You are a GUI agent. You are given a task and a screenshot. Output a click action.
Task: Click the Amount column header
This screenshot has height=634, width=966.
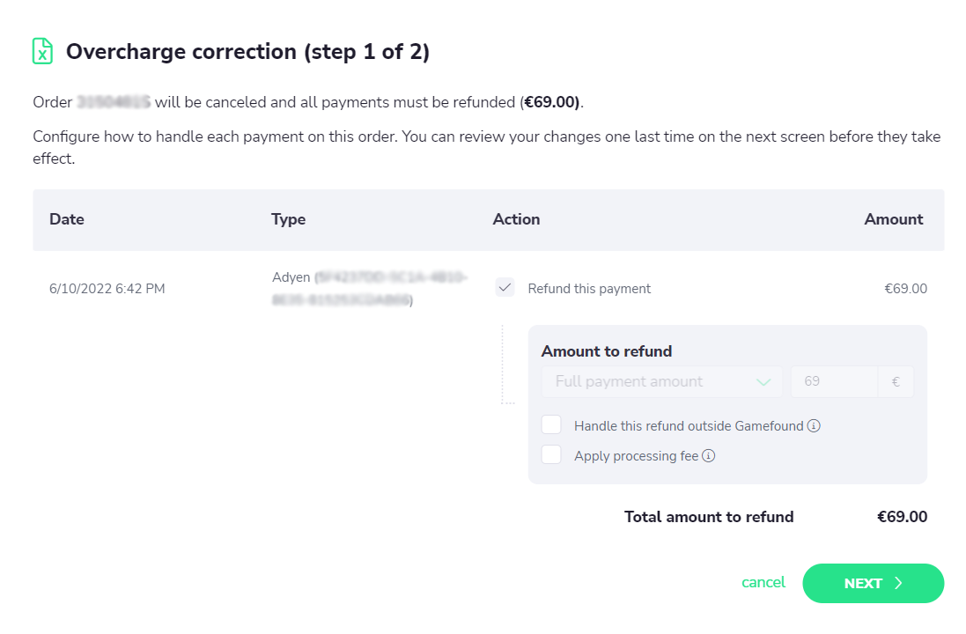pos(893,219)
